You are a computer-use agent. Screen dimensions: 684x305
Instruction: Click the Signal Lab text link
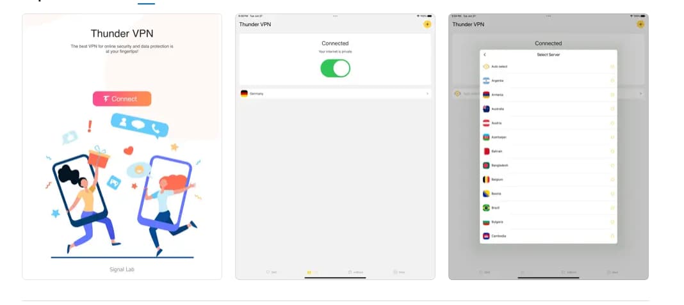click(122, 269)
